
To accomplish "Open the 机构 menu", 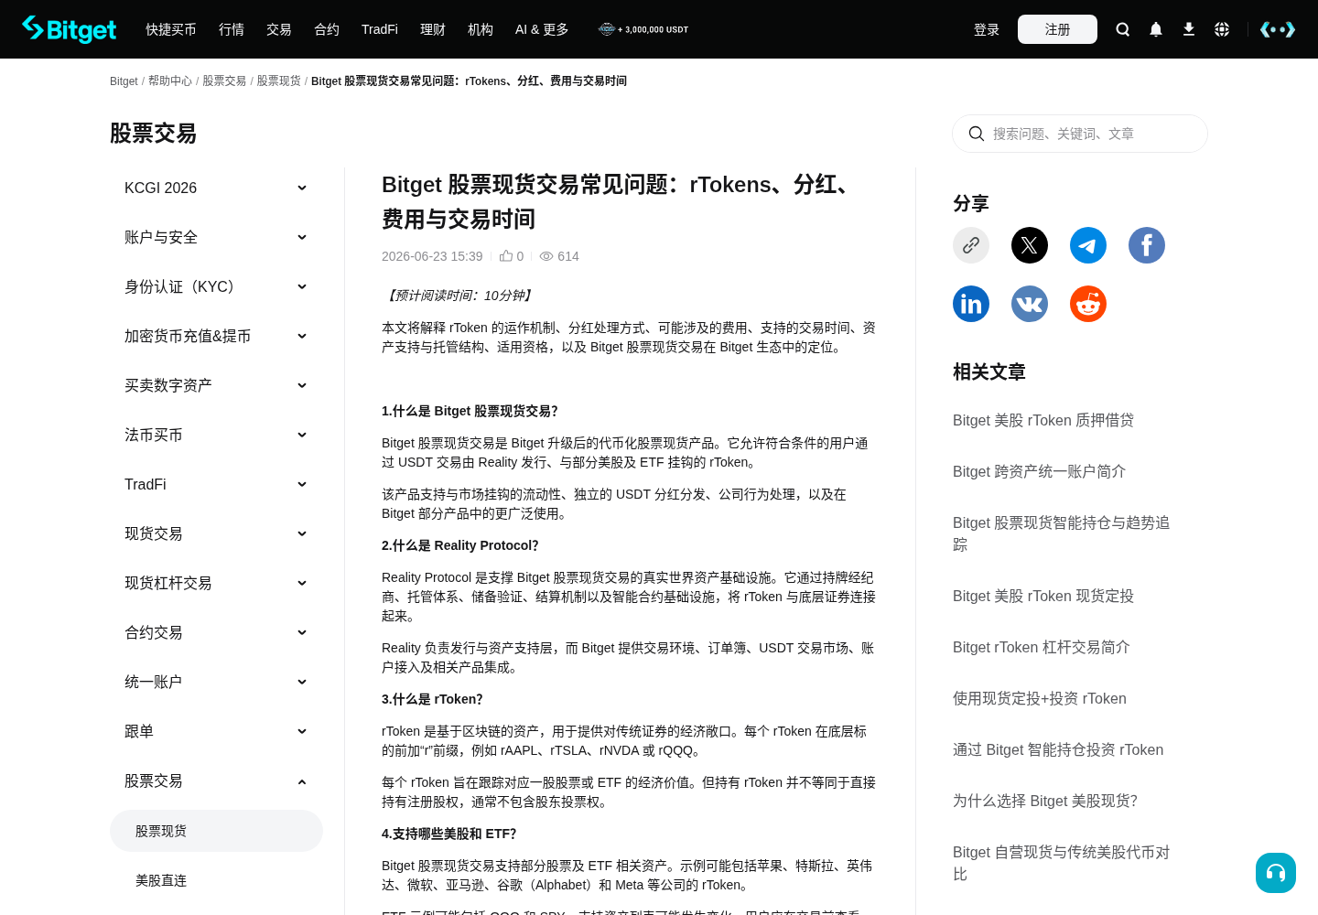I will pyautogui.click(x=481, y=29).
